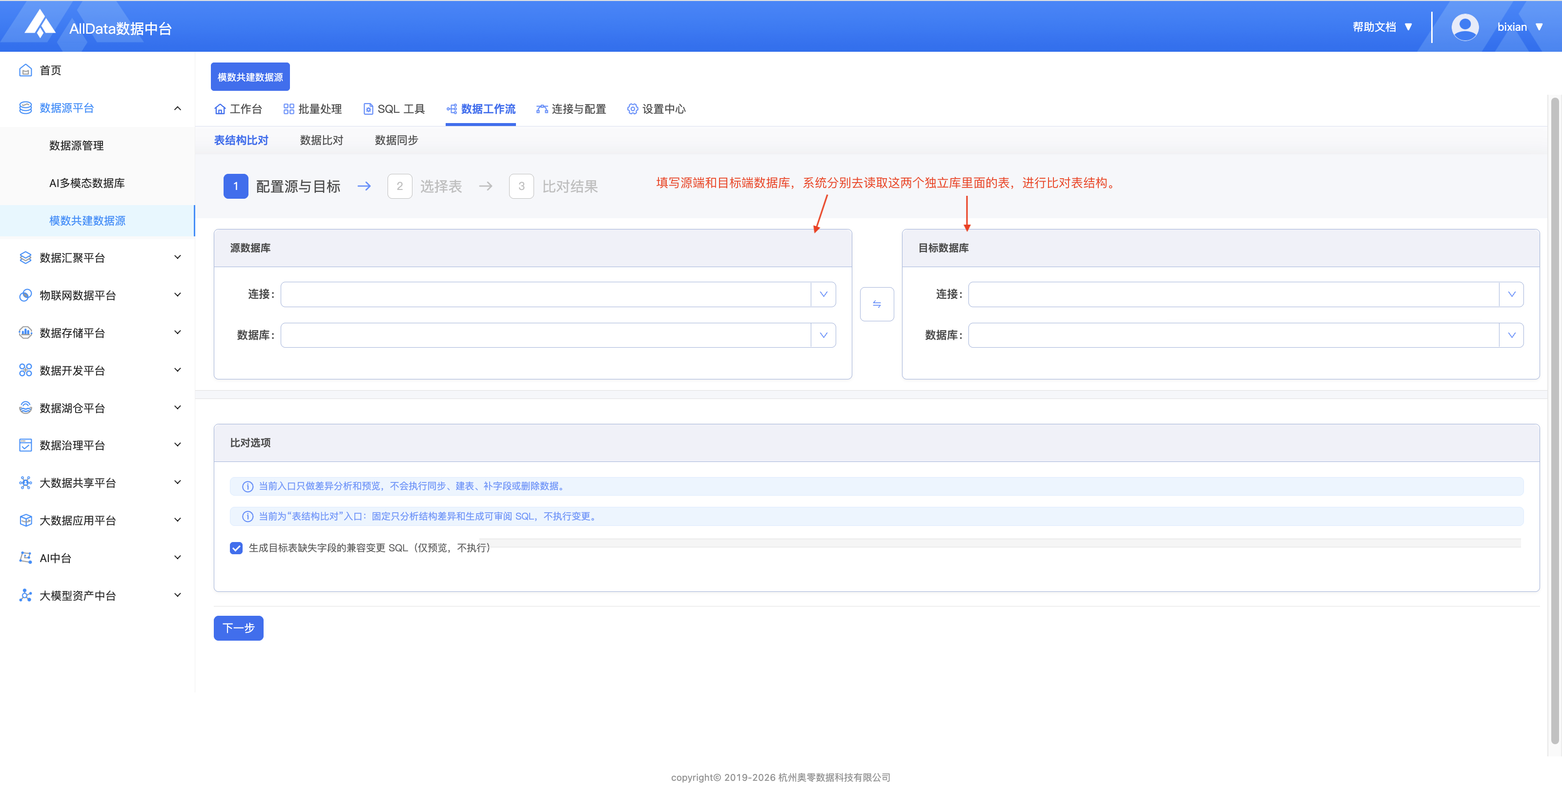1562x794 pixels.
Task: Swap source and target databases
Action: 877,304
